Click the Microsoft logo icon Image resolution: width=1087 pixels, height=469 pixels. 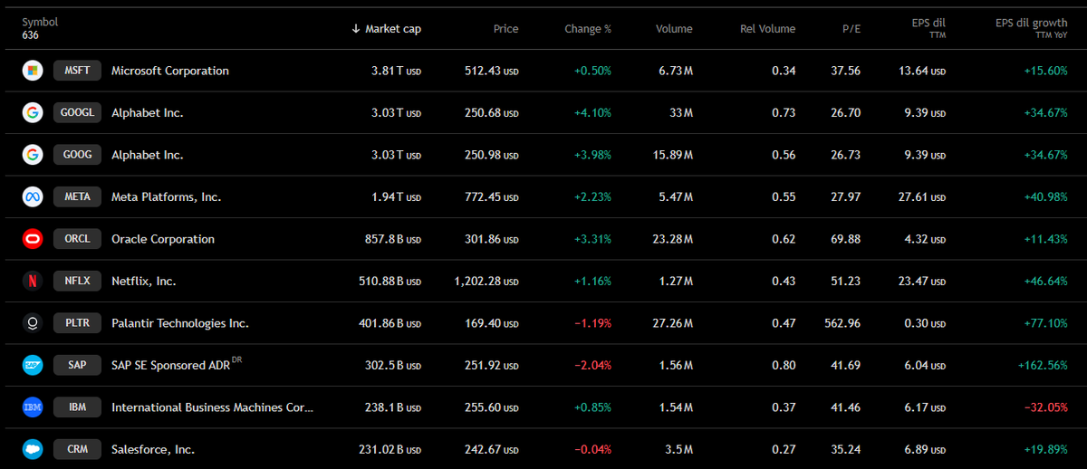pos(33,71)
